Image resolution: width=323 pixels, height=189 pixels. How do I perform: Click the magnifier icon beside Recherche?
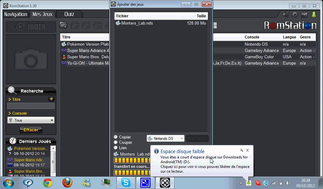[12, 90]
